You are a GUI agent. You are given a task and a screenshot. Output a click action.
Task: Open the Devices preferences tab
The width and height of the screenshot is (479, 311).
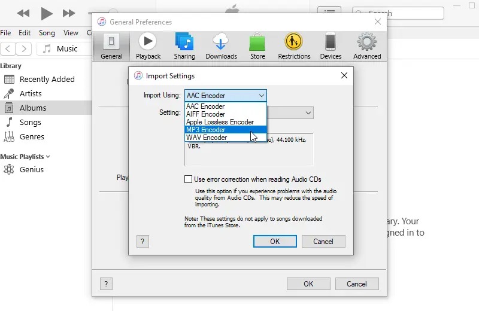pos(331,47)
